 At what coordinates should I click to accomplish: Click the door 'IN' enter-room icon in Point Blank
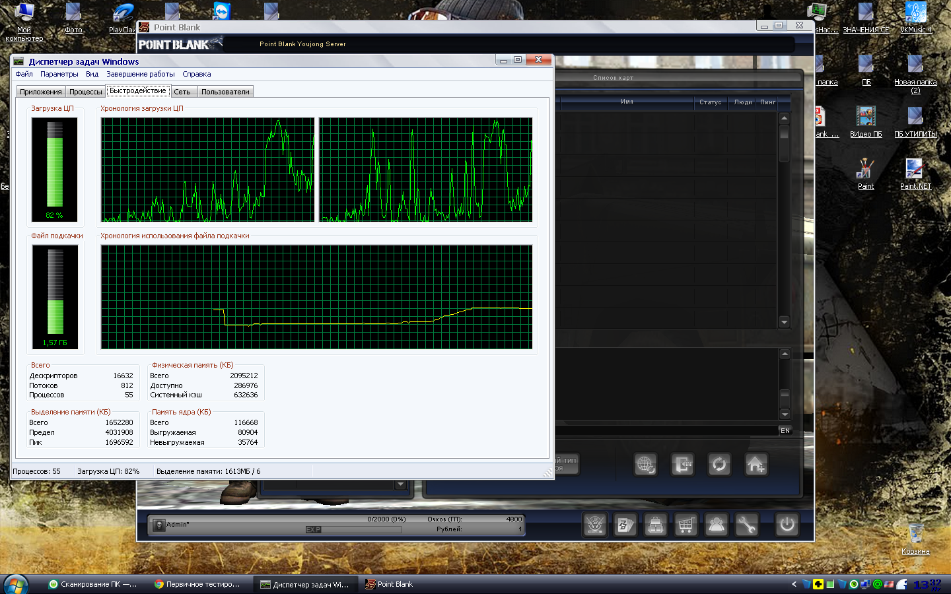[682, 465]
